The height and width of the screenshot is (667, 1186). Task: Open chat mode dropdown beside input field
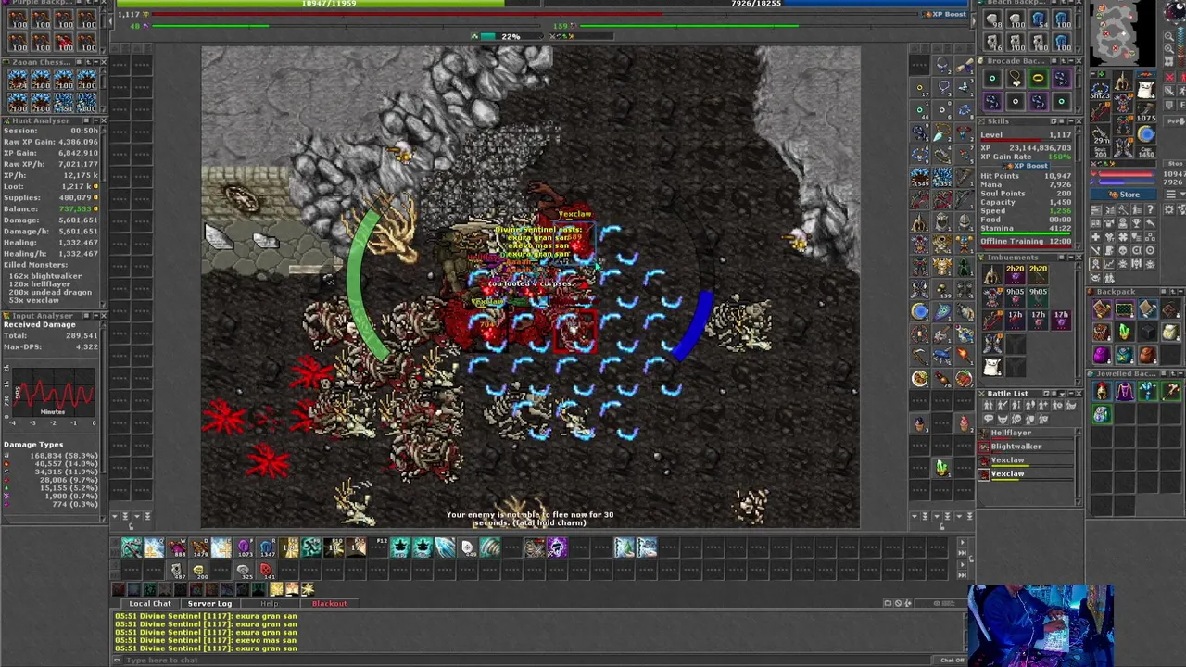tap(117, 660)
